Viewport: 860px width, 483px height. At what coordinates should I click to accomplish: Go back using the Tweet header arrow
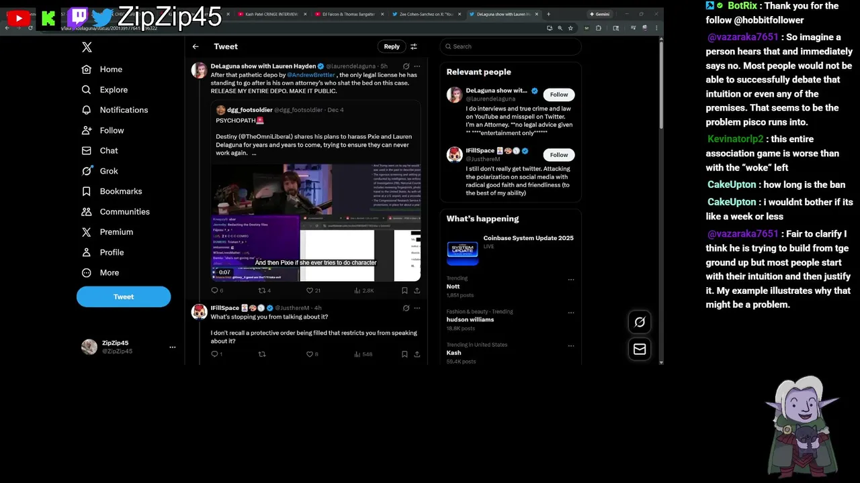point(196,46)
